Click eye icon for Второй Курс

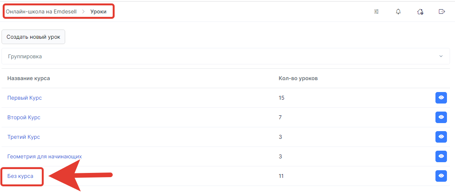pyautogui.click(x=441, y=117)
